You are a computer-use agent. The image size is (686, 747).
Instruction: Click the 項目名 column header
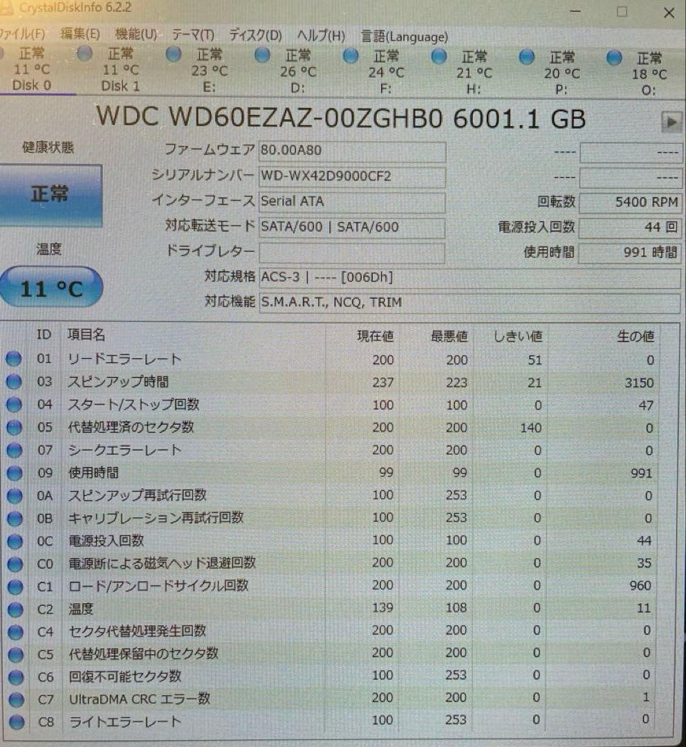point(86,335)
